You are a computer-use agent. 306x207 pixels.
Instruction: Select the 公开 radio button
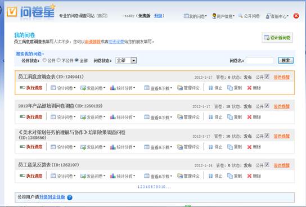(44, 60)
